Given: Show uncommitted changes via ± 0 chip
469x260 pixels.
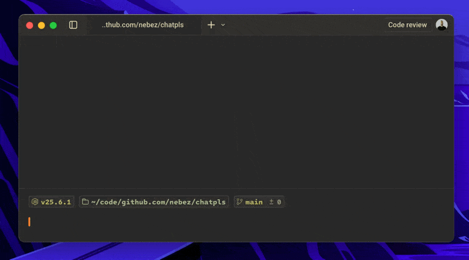Looking at the screenshot, I should (275, 202).
